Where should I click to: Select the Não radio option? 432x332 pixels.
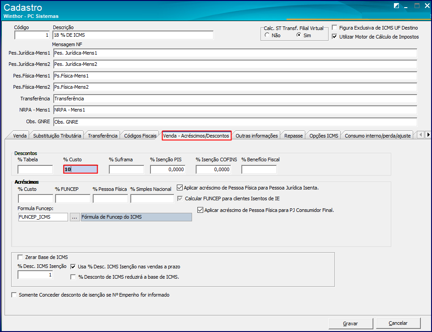267,35
